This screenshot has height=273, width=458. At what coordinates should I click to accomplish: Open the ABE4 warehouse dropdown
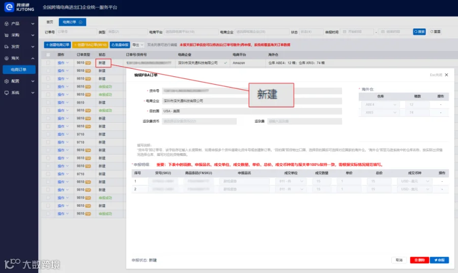click(x=381, y=104)
